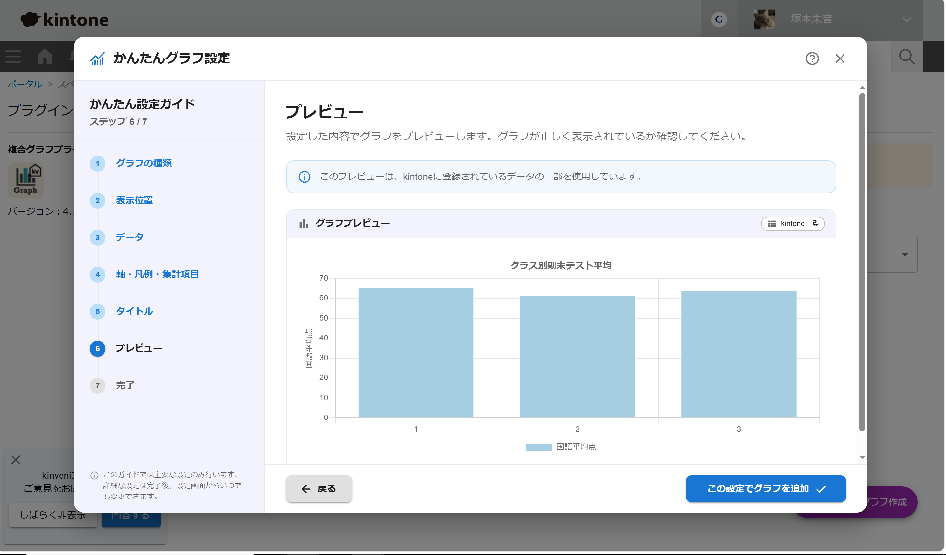946x555 pixels.
Task: Click the dialog vertical scrollbar thumb
Action: click(862, 262)
